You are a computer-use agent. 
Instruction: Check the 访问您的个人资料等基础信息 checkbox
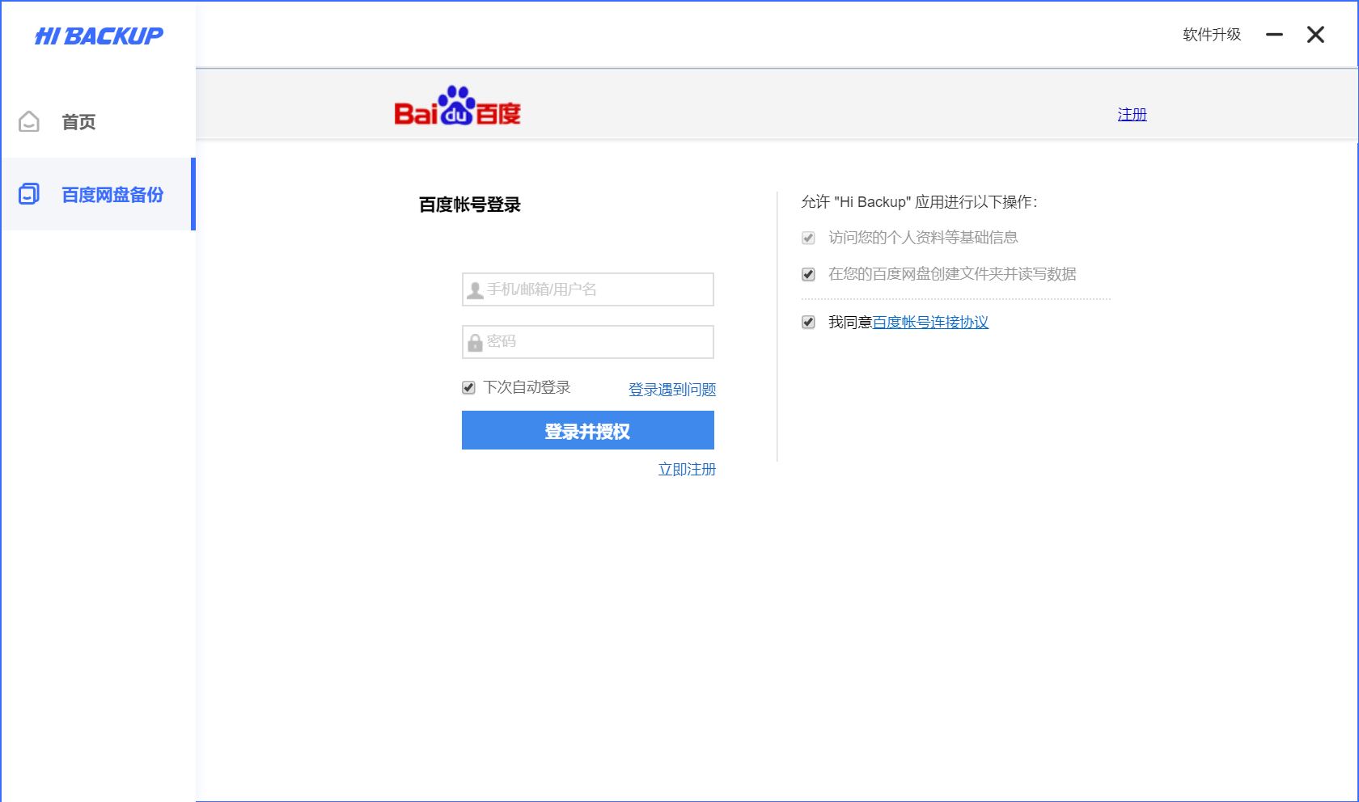pyautogui.click(x=808, y=237)
